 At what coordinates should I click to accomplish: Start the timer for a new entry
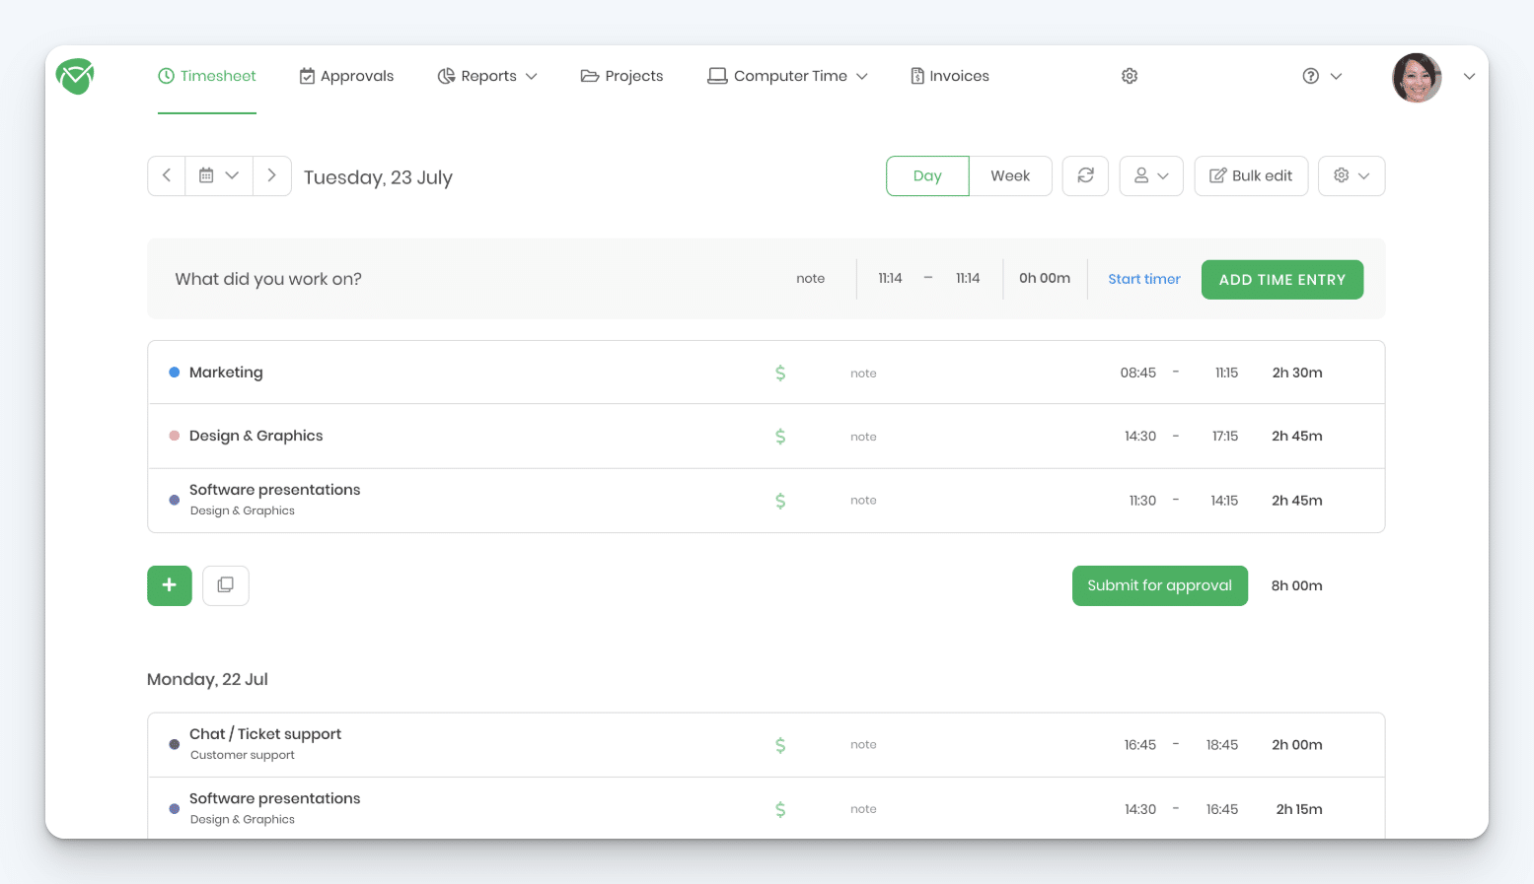(x=1143, y=279)
